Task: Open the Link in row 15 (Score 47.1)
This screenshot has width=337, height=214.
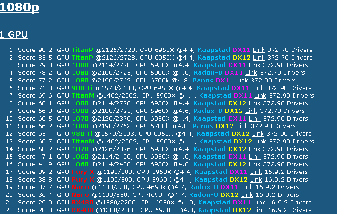Action: (254, 157)
